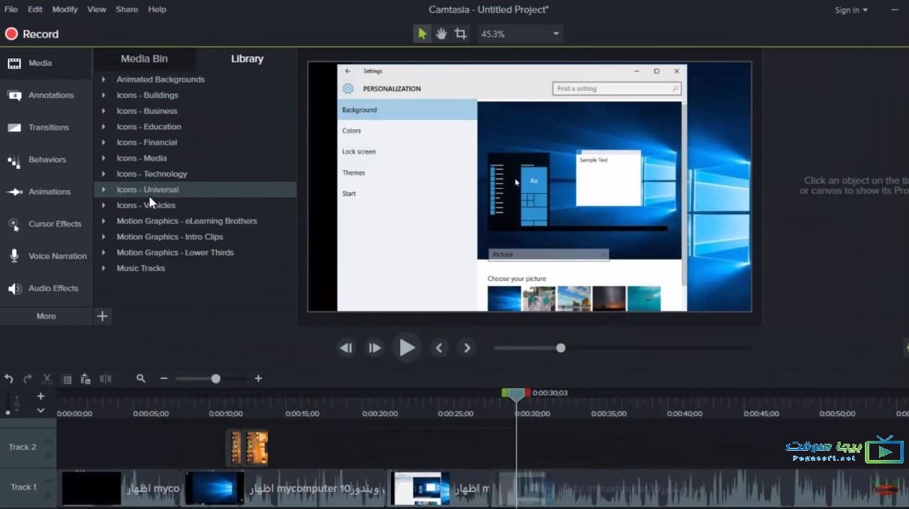This screenshot has height=509, width=909.
Task: Select the orange clip on Track 2
Action: 257,447
